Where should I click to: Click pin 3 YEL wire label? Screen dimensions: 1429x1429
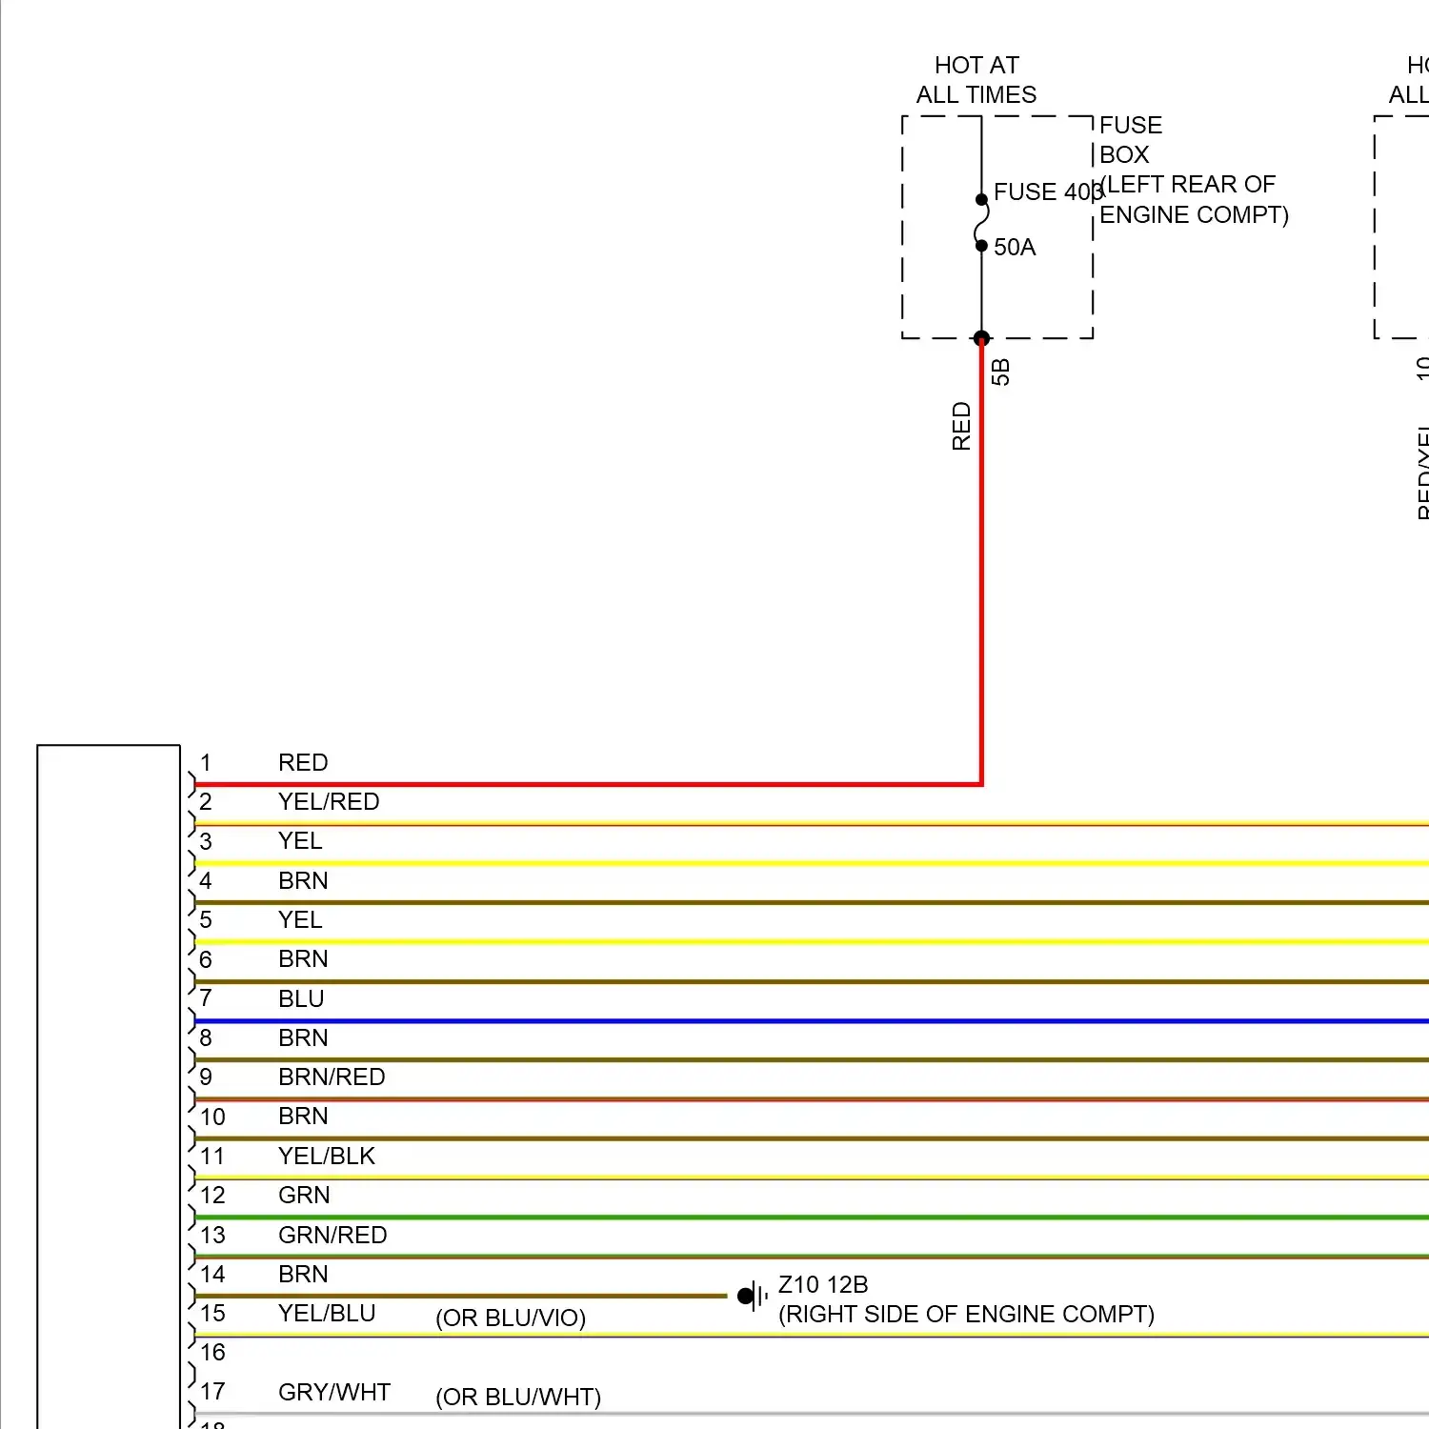[x=300, y=840]
